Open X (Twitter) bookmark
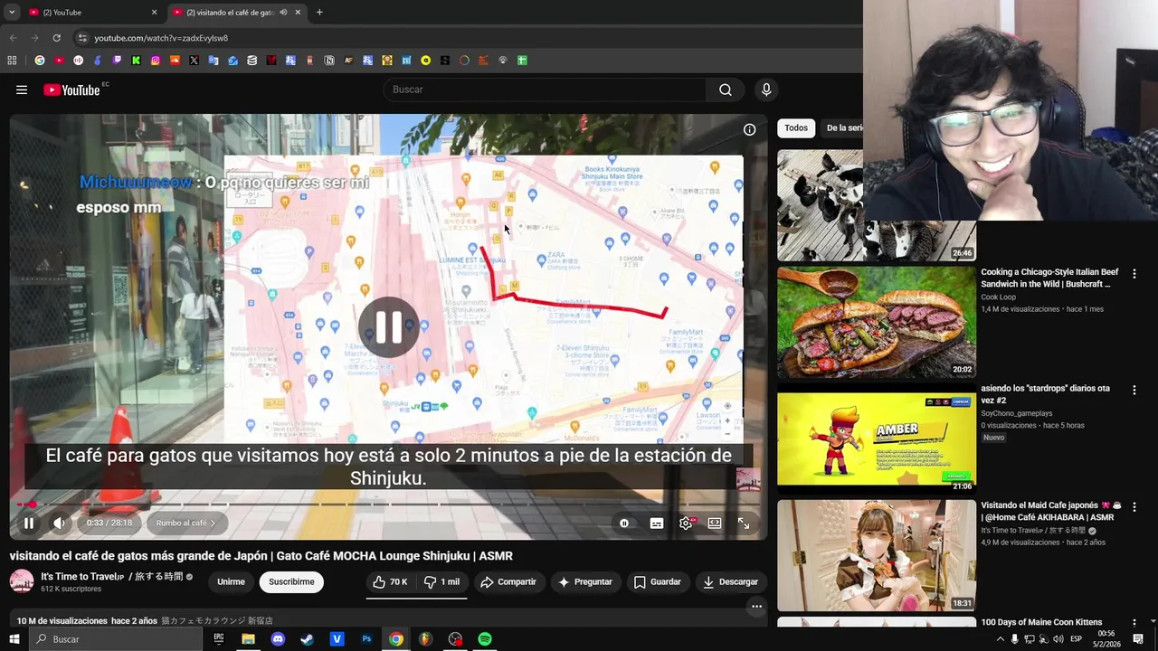1158x651 pixels. click(x=194, y=61)
